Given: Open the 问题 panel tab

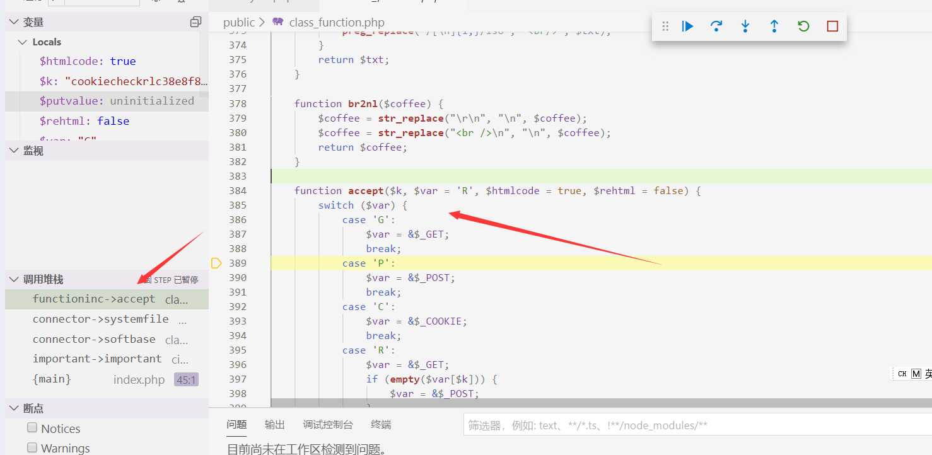Looking at the screenshot, I should (x=236, y=425).
